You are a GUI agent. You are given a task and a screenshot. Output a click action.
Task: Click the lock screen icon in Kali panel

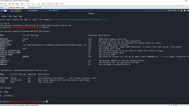(x=188, y=11)
